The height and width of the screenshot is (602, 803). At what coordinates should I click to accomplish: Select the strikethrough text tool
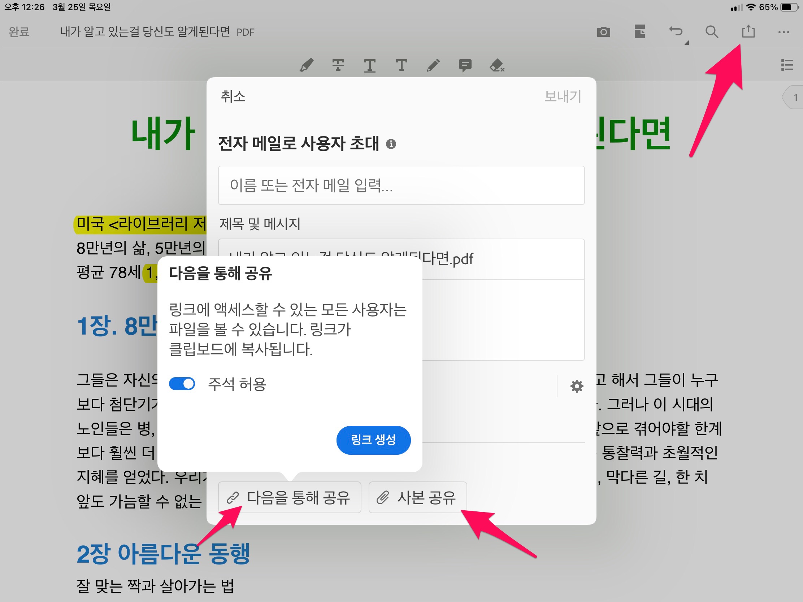338,65
